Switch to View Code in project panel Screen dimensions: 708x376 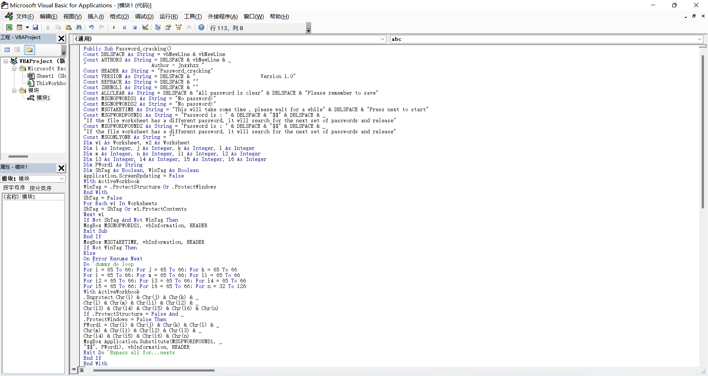point(7,50)
